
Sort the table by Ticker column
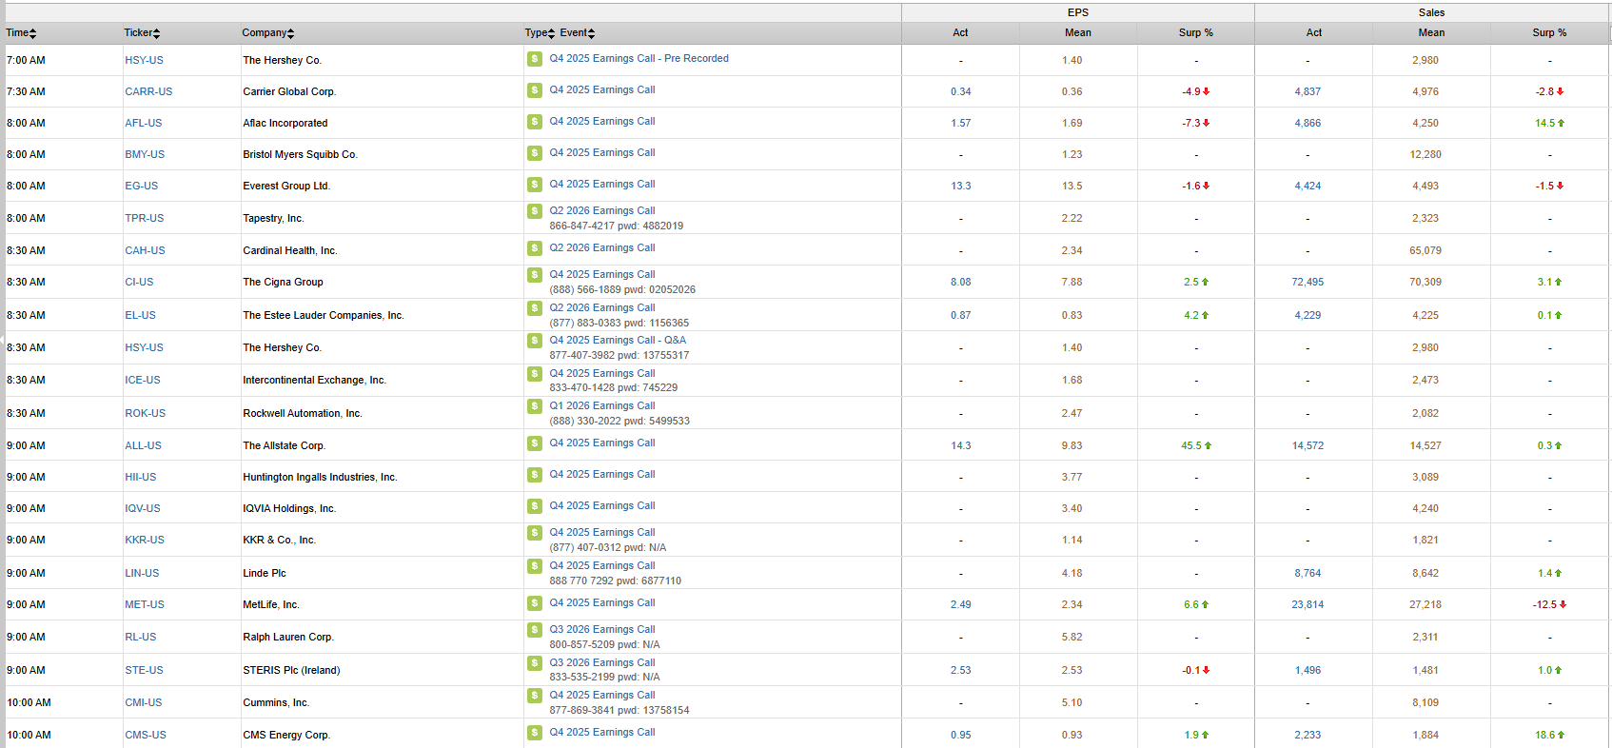[142, 33]
